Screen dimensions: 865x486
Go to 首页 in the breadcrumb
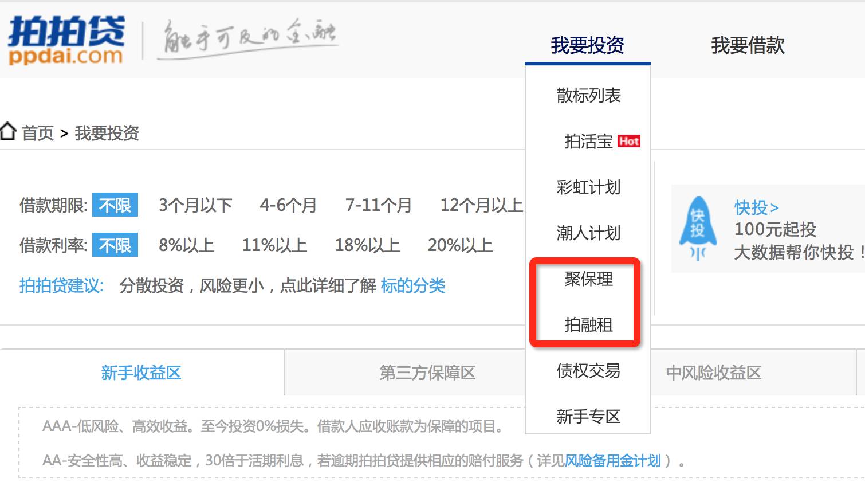point(38,133)
